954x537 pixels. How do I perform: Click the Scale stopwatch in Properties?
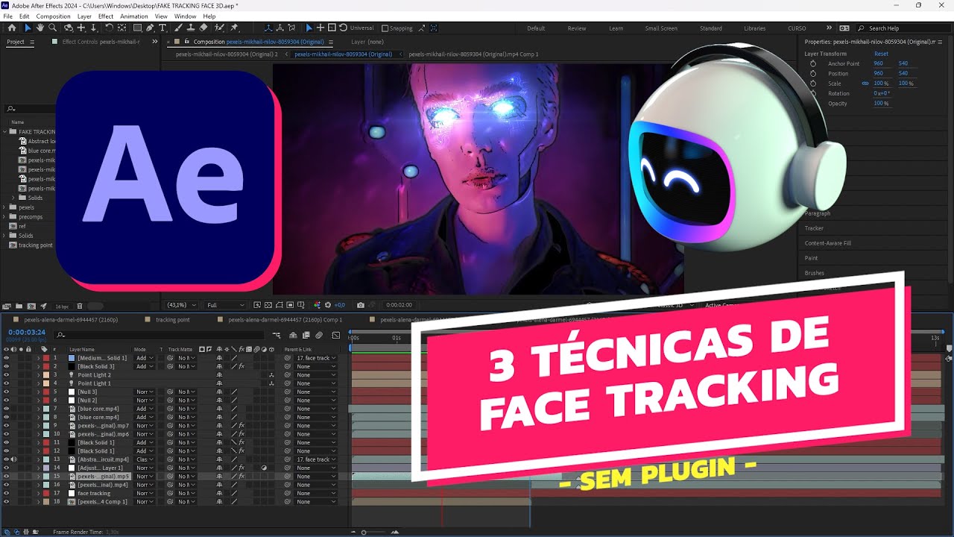[x=813, y=84]
